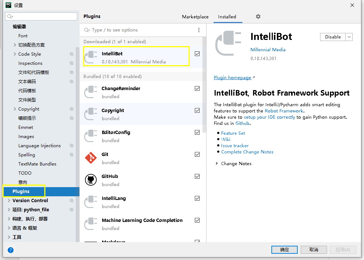Open the Feature Set link
This screenshot has width=364, height=260.
[233, 133]
